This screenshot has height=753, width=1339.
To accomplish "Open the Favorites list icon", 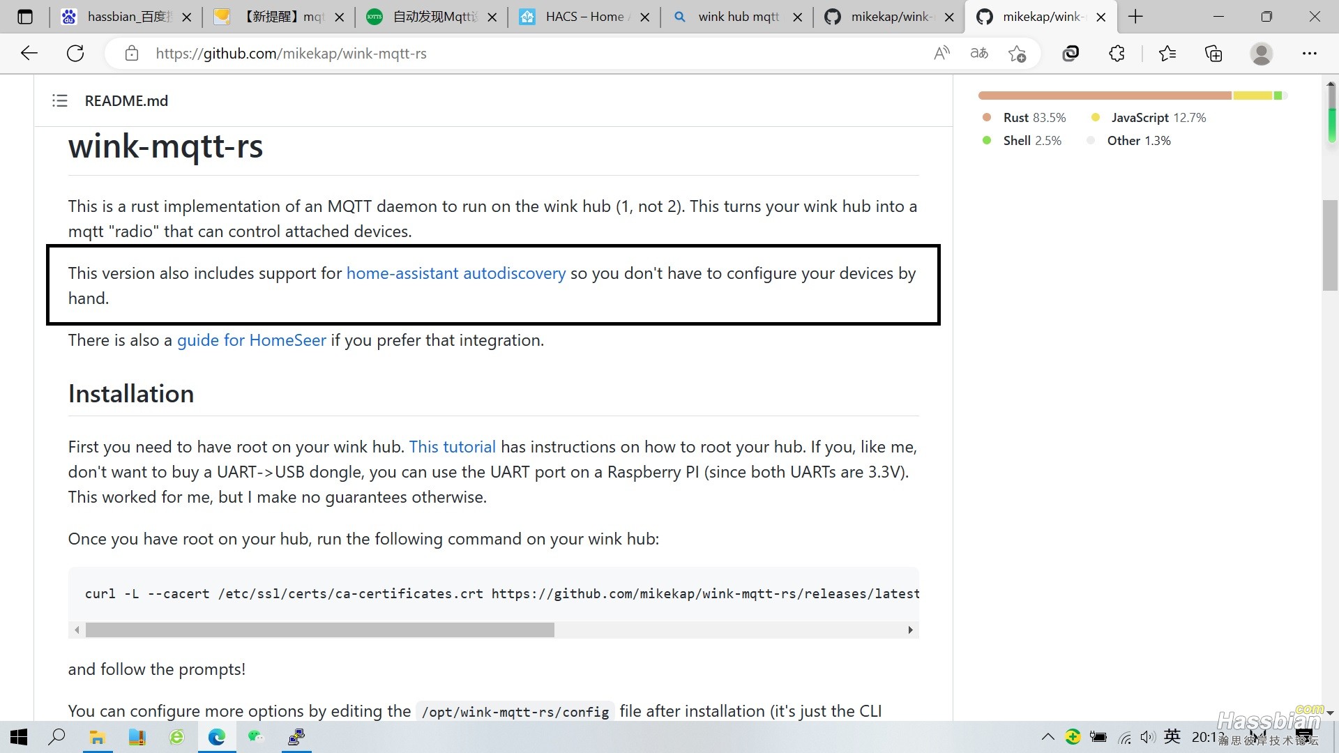I will [x=1167, y=53].
